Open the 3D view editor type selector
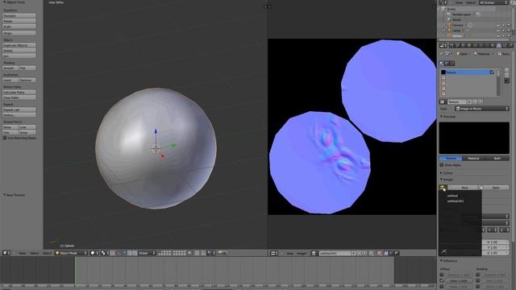 pyautogui.click(x=6, y=253)
